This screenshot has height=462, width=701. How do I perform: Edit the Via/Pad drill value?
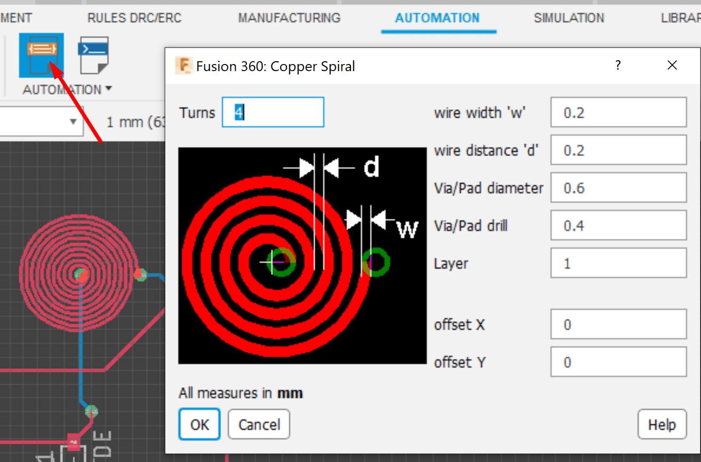click(x=618, y=225)
